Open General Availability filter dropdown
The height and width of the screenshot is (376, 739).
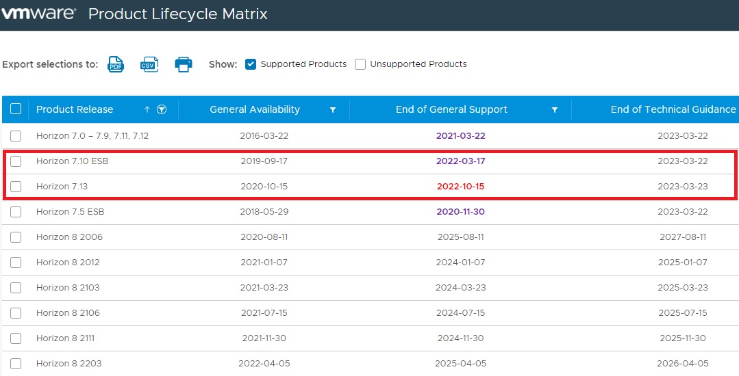pyautogui.click(x=333, y=110)
